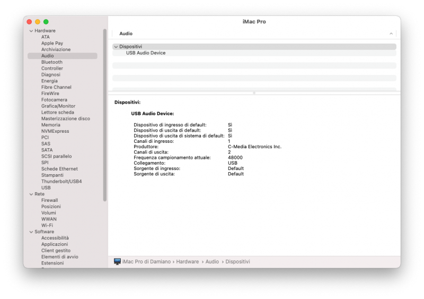Open Estensioni under Software
The width and height of the screenshot is (424, 299).
[x=52, y=263]
